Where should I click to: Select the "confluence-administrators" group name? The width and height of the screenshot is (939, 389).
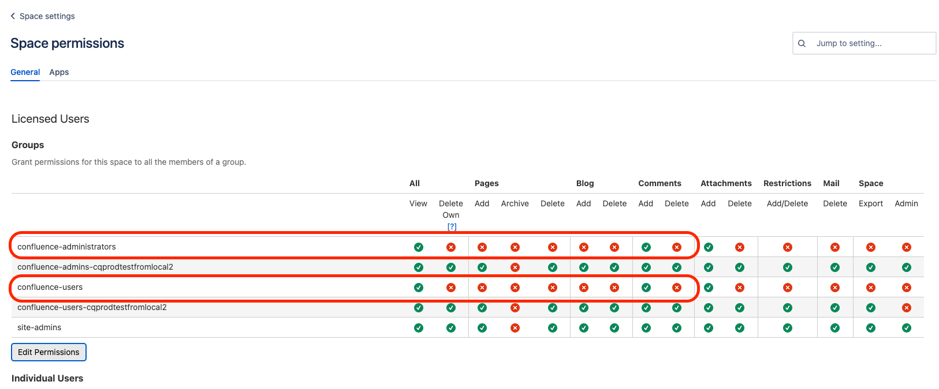pyautogui.click(x=66, y=247)
